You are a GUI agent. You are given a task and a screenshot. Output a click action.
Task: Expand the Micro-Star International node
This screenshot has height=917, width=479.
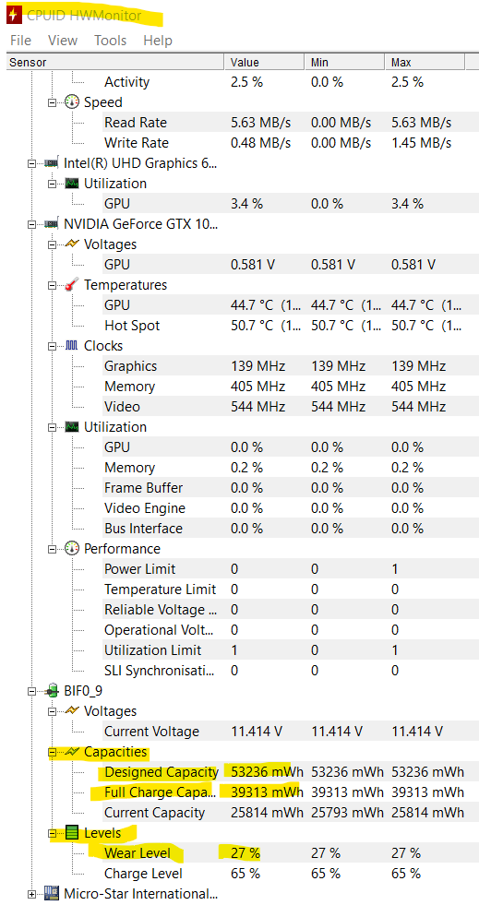(31, 894)
